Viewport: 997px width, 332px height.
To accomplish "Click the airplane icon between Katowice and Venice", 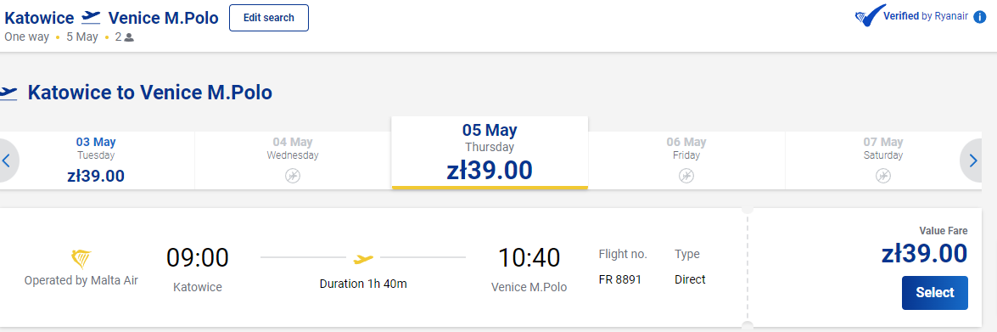I will (92, 17).
